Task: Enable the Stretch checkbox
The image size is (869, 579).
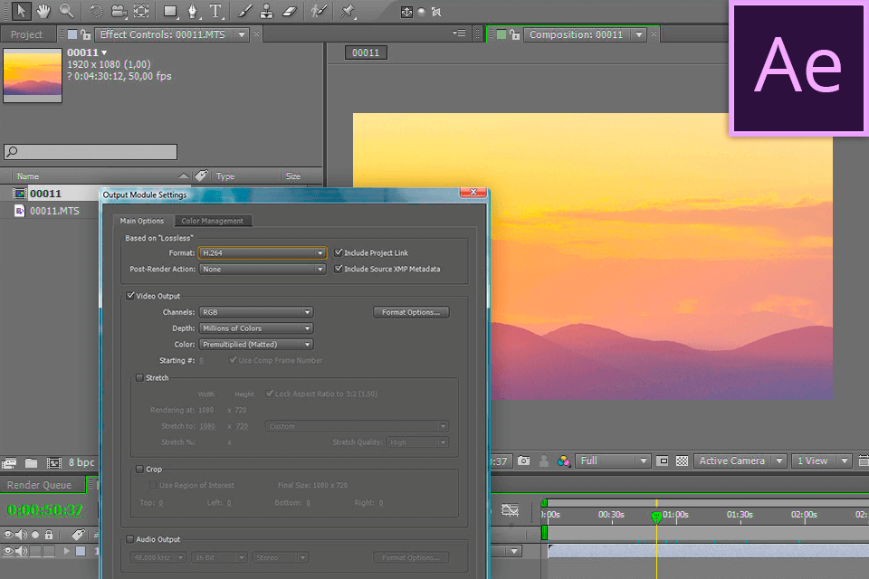Action: point(139,378)
